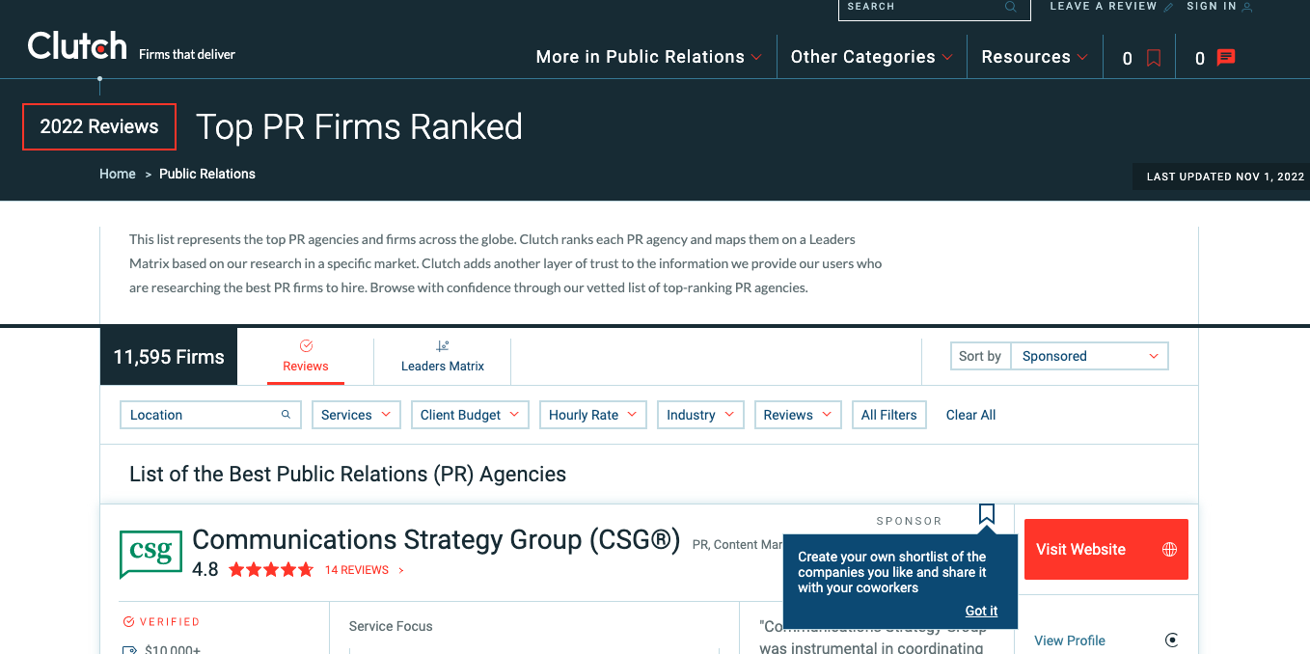Screen dimensions: 1310x654
Task: Switch to the Reviews tab
Action: click(x=306, y=356)
